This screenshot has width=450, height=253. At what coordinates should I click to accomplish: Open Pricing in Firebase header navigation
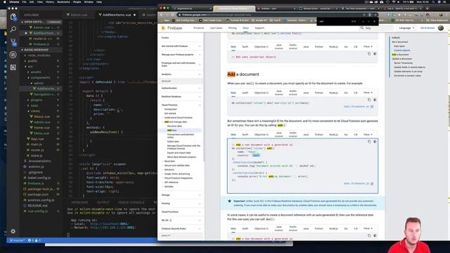click(x=233, y=28)
